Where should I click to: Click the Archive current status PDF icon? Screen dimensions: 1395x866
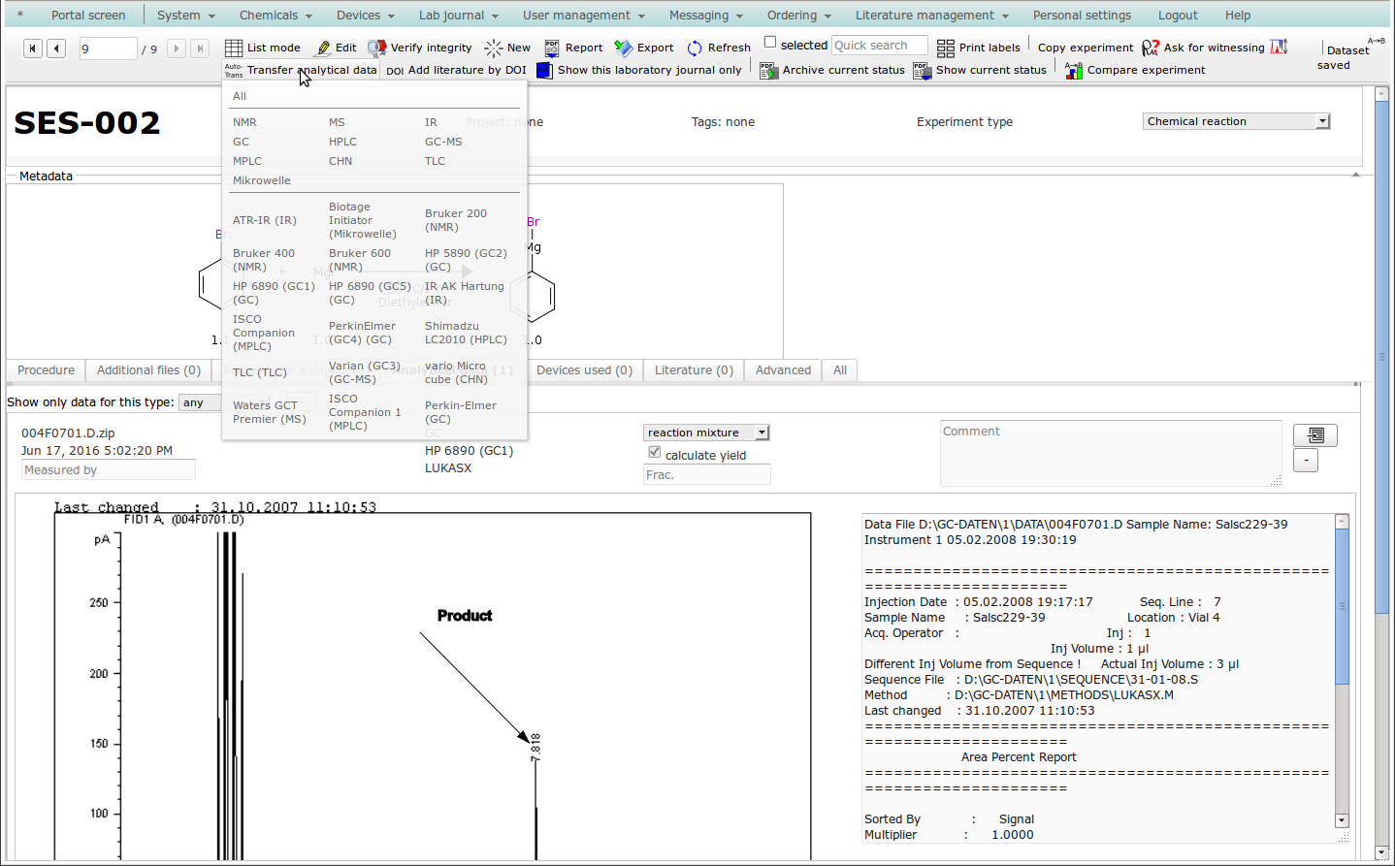click(x=768, y=70)
